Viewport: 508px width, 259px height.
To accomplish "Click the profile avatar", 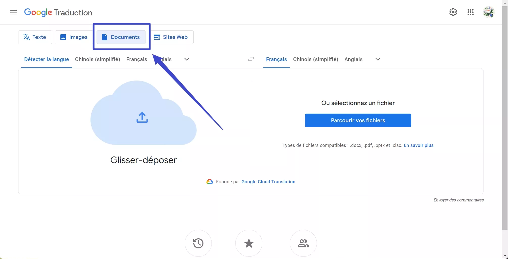I will click(x=489, y=12).
